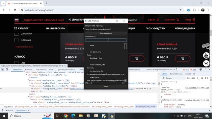This screenshot has width=212, height=119.
Task: Click the cart button left of 6 690 ₽
Action: pyautogui.click(x=136, y=59)
